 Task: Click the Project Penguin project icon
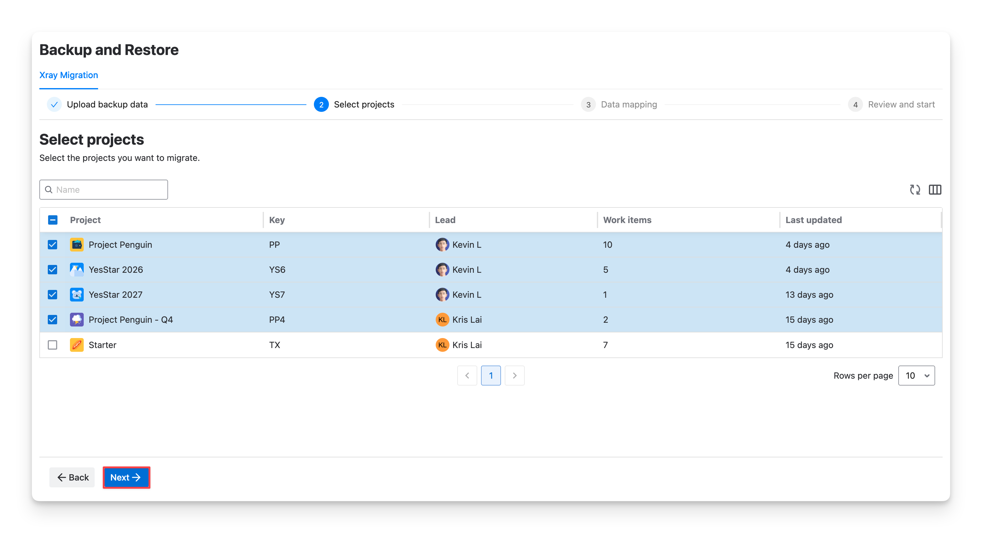point(77,244)
